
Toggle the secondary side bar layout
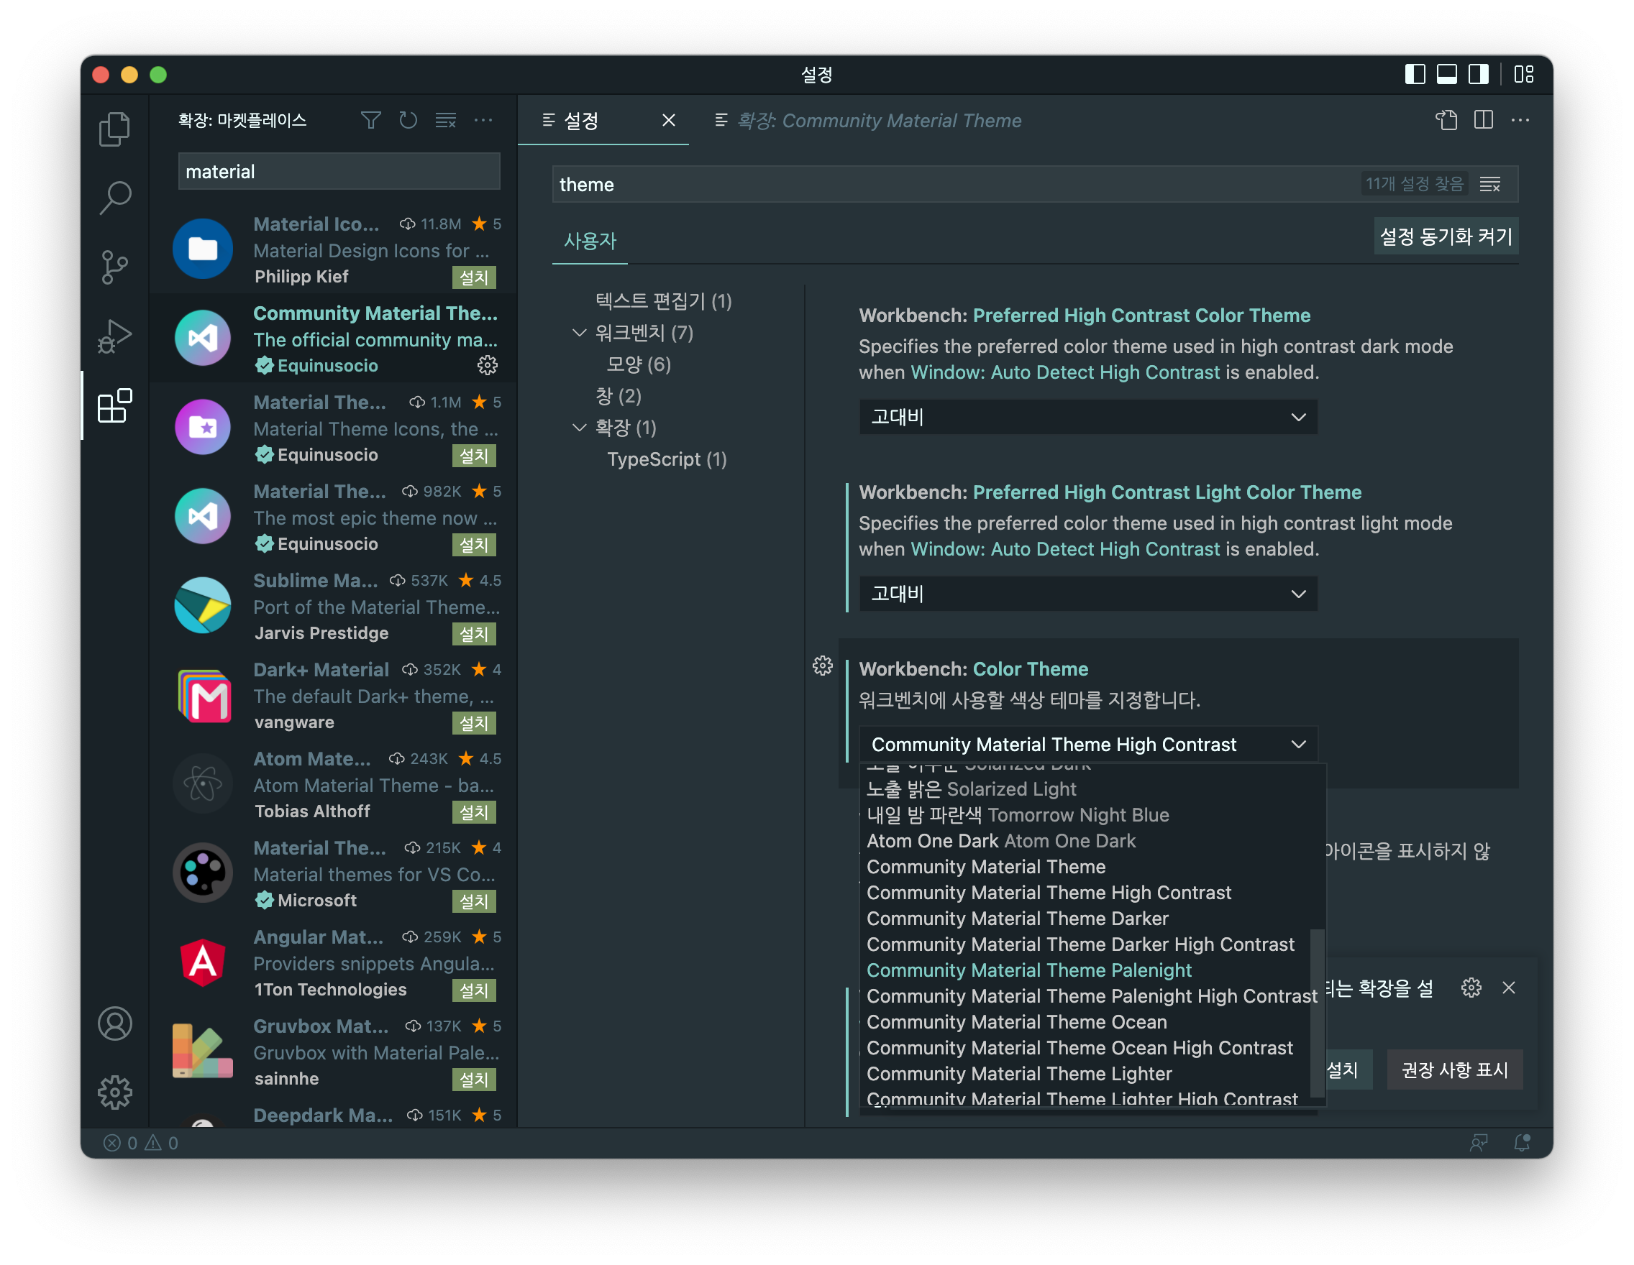1479,74
